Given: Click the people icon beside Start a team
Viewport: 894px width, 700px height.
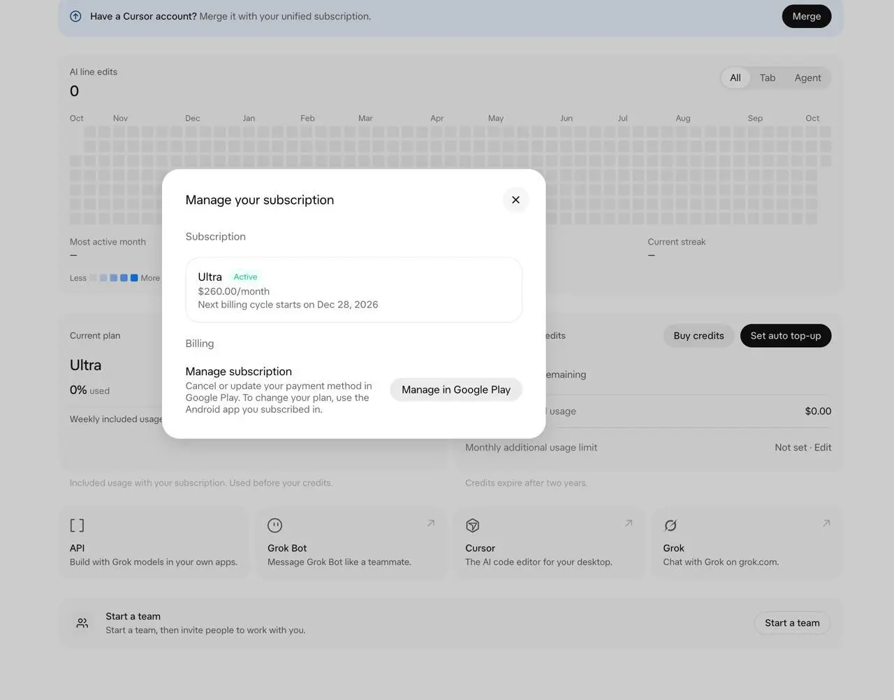Looking at the screenshot, I should (82, 623).
